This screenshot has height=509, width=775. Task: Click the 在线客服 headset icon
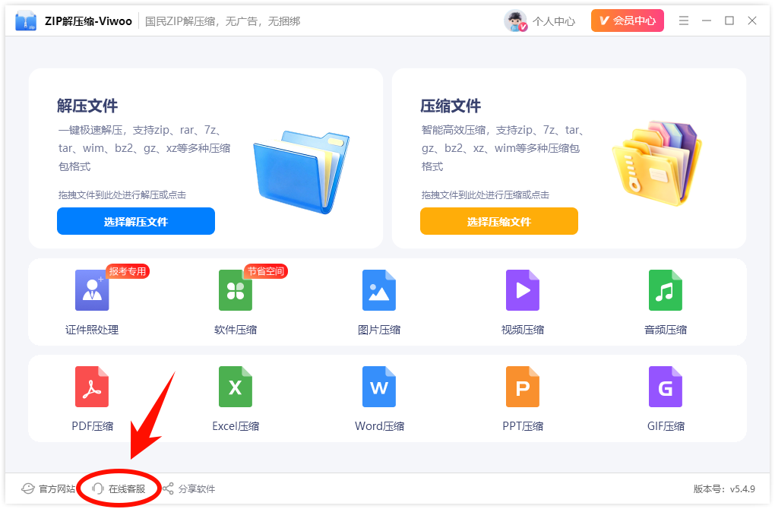click(x=97, y=488)
